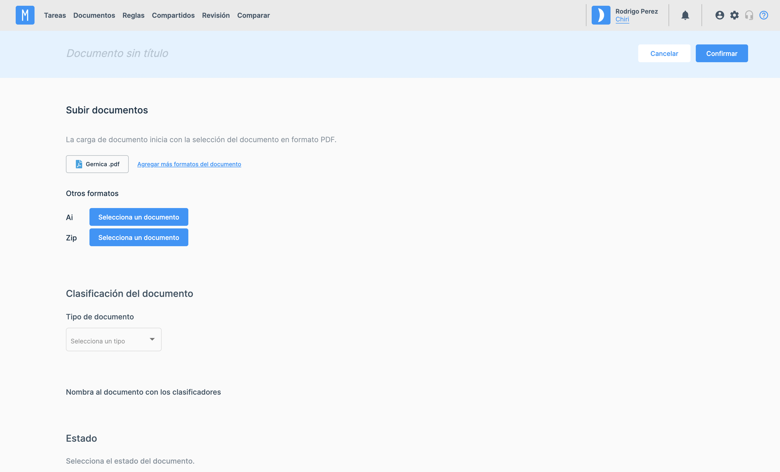The width and height of the screenshot is (780, 472).
Task: Click the Estado heading
Action: pos(81,439)
